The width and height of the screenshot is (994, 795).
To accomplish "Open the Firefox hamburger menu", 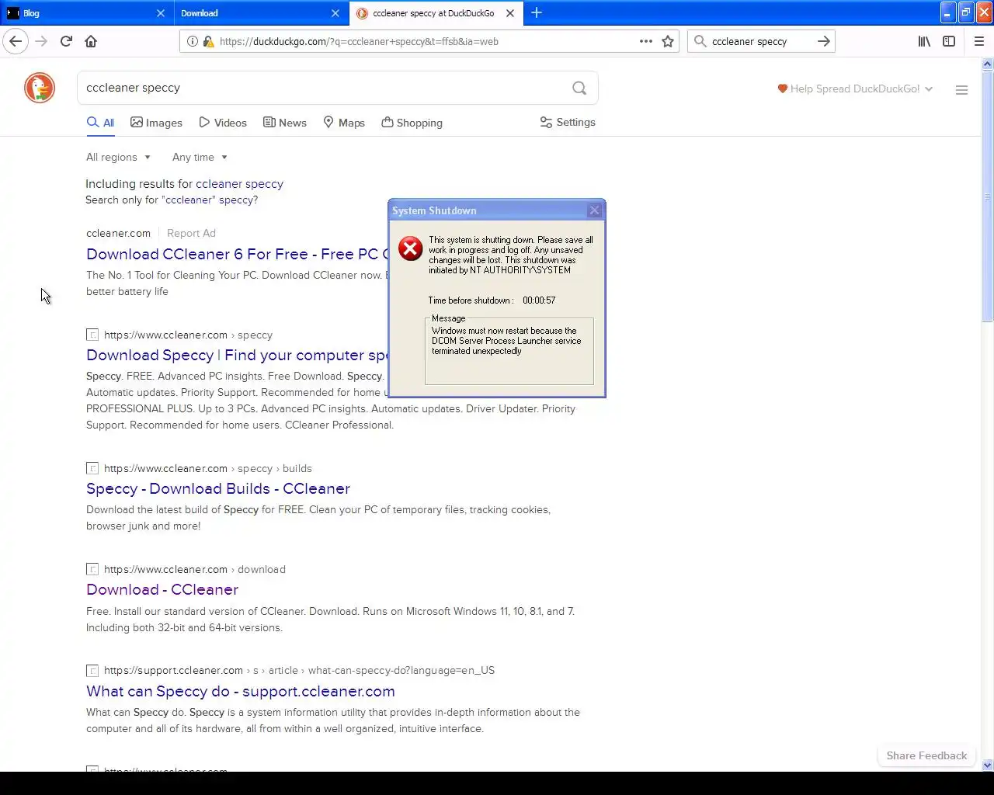I will [979, 41].
